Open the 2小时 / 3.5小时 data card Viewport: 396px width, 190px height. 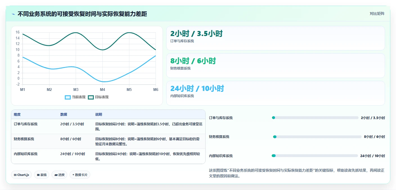[275, 38]
